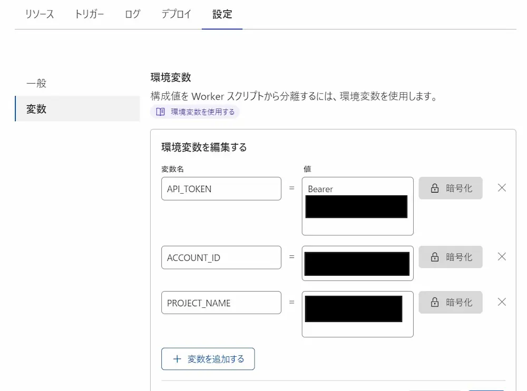
Task: Click lock icon in ACCOUNT_ID row
Action: [435, 257]
